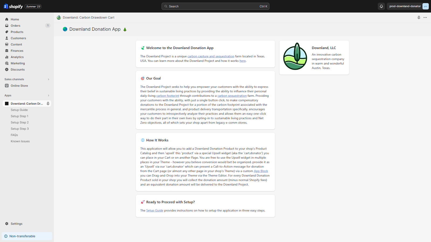Image resolution: width=431 pixels, height=242 pixels.
Task: Click the 'Downland: Carbon Drawdown Cart' header title
Action: tap(89, 17)
